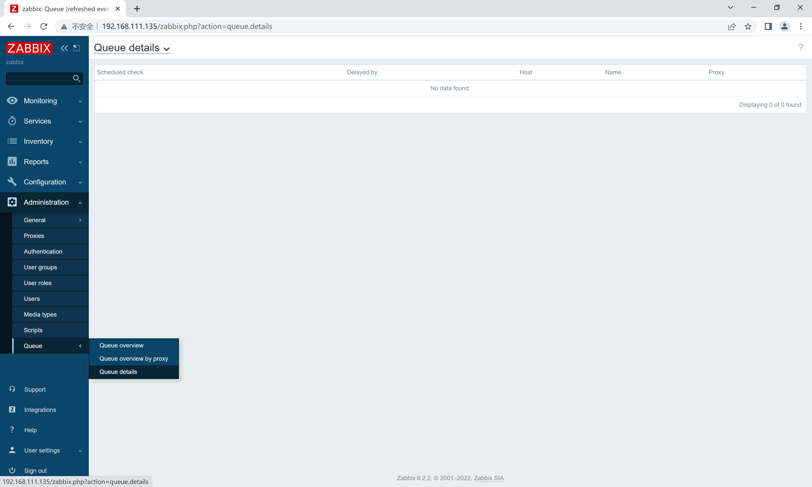Open Zabbix SIA footer link
This screenshot has width=812, height=487.
tap(488, 478)
